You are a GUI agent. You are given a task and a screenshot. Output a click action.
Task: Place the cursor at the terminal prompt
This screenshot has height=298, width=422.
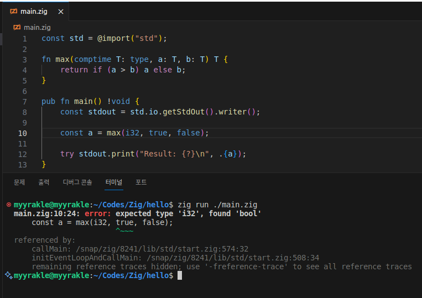click(180, 275)
